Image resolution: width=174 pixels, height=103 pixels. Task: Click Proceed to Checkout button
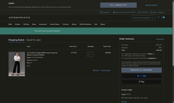coord(142,70)
